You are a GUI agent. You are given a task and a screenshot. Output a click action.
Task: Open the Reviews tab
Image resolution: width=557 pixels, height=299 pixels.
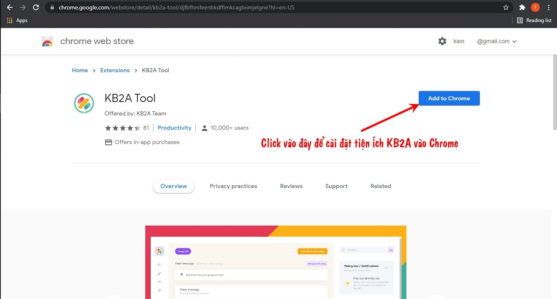(x=291, y=186)
